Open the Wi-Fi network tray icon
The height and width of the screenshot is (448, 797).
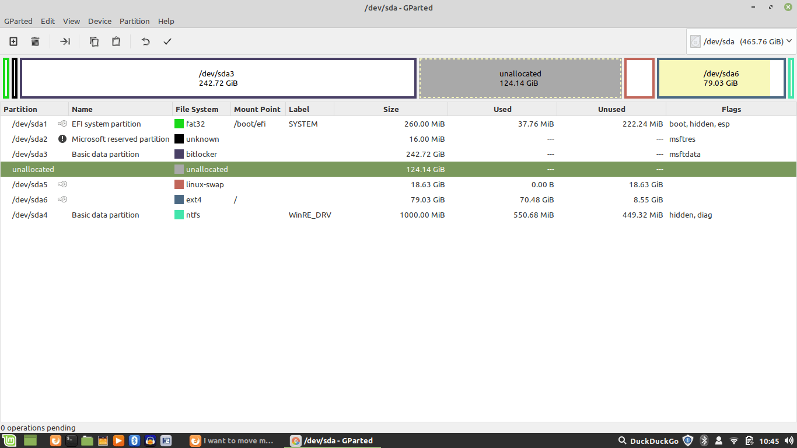tap(734, 440)
